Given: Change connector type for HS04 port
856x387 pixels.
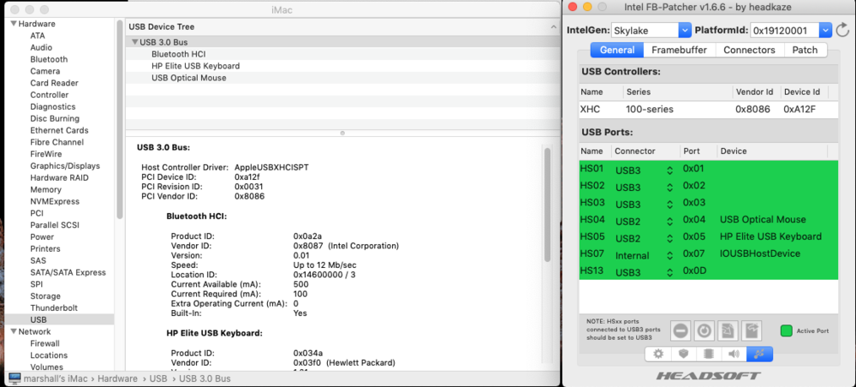Looking at the screenshot, I should (669, 220).
